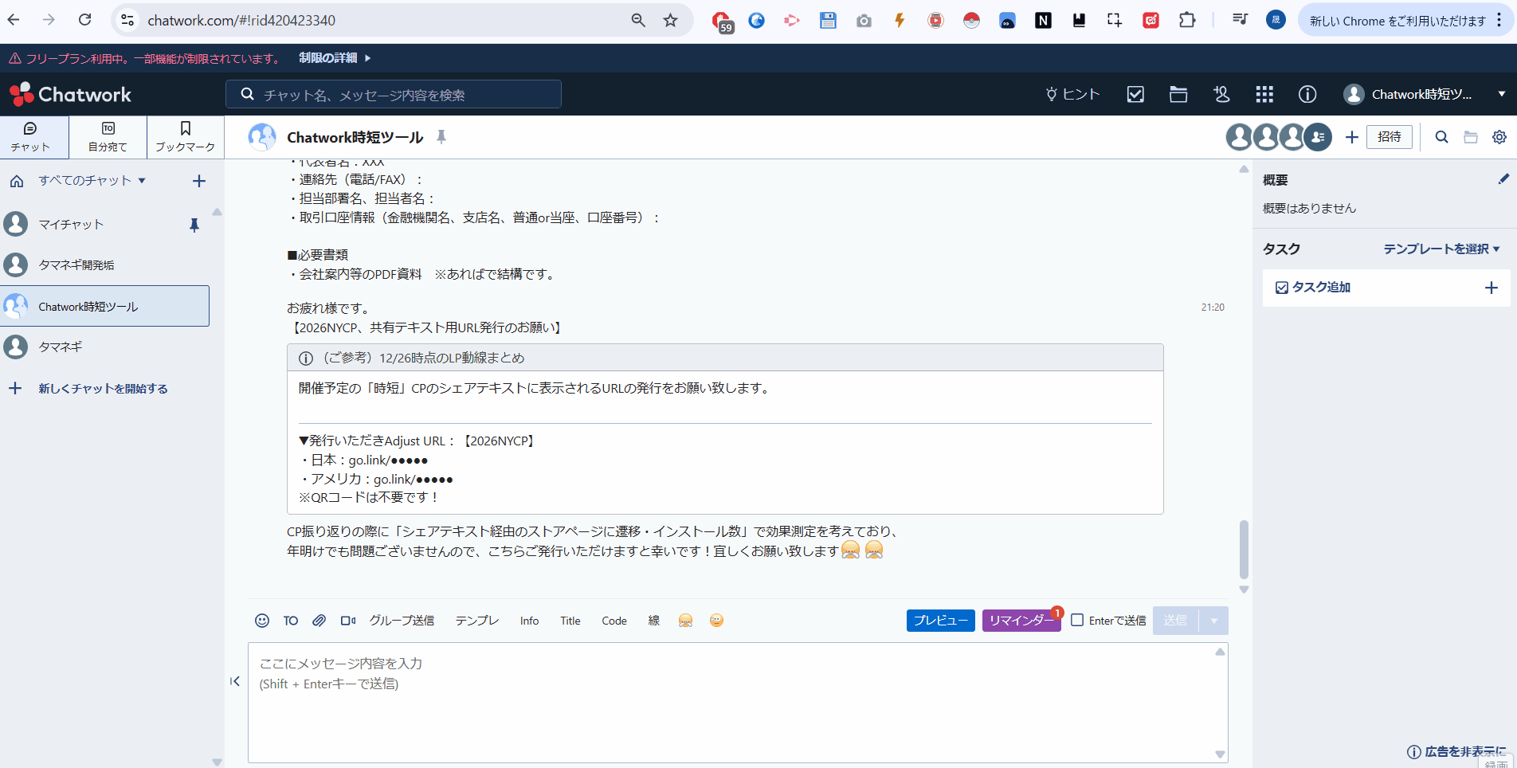1517x768 pixels.
Task: Focus the chat name and message search box
Action: click(x=394, y=95)
